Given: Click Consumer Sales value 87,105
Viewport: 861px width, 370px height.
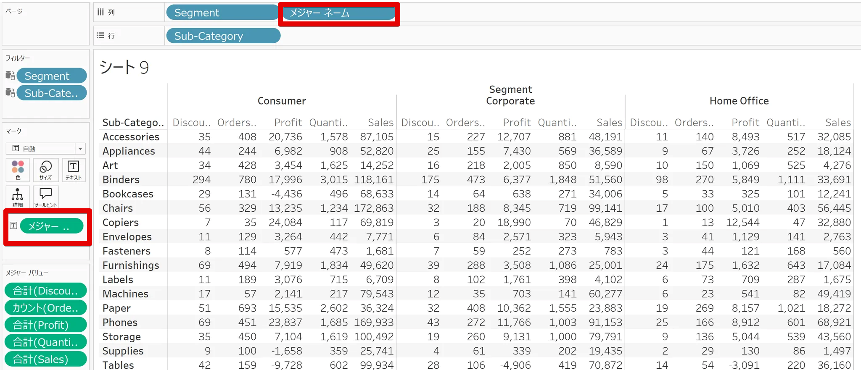Looking at the screenshot, I should (x=377, y=137).
